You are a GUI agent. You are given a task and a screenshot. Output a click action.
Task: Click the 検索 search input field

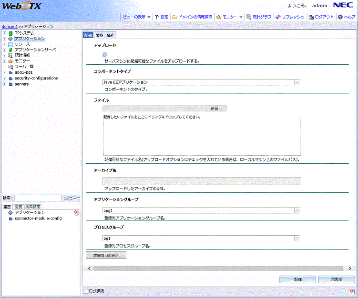click(38, 198)
